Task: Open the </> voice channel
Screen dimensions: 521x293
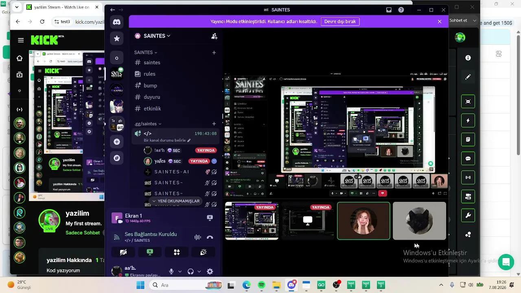Action: click(x=176, y=133)
